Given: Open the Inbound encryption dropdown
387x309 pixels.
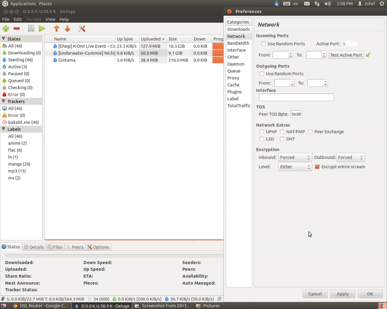Looking at the screenshot, I should 295,158.
